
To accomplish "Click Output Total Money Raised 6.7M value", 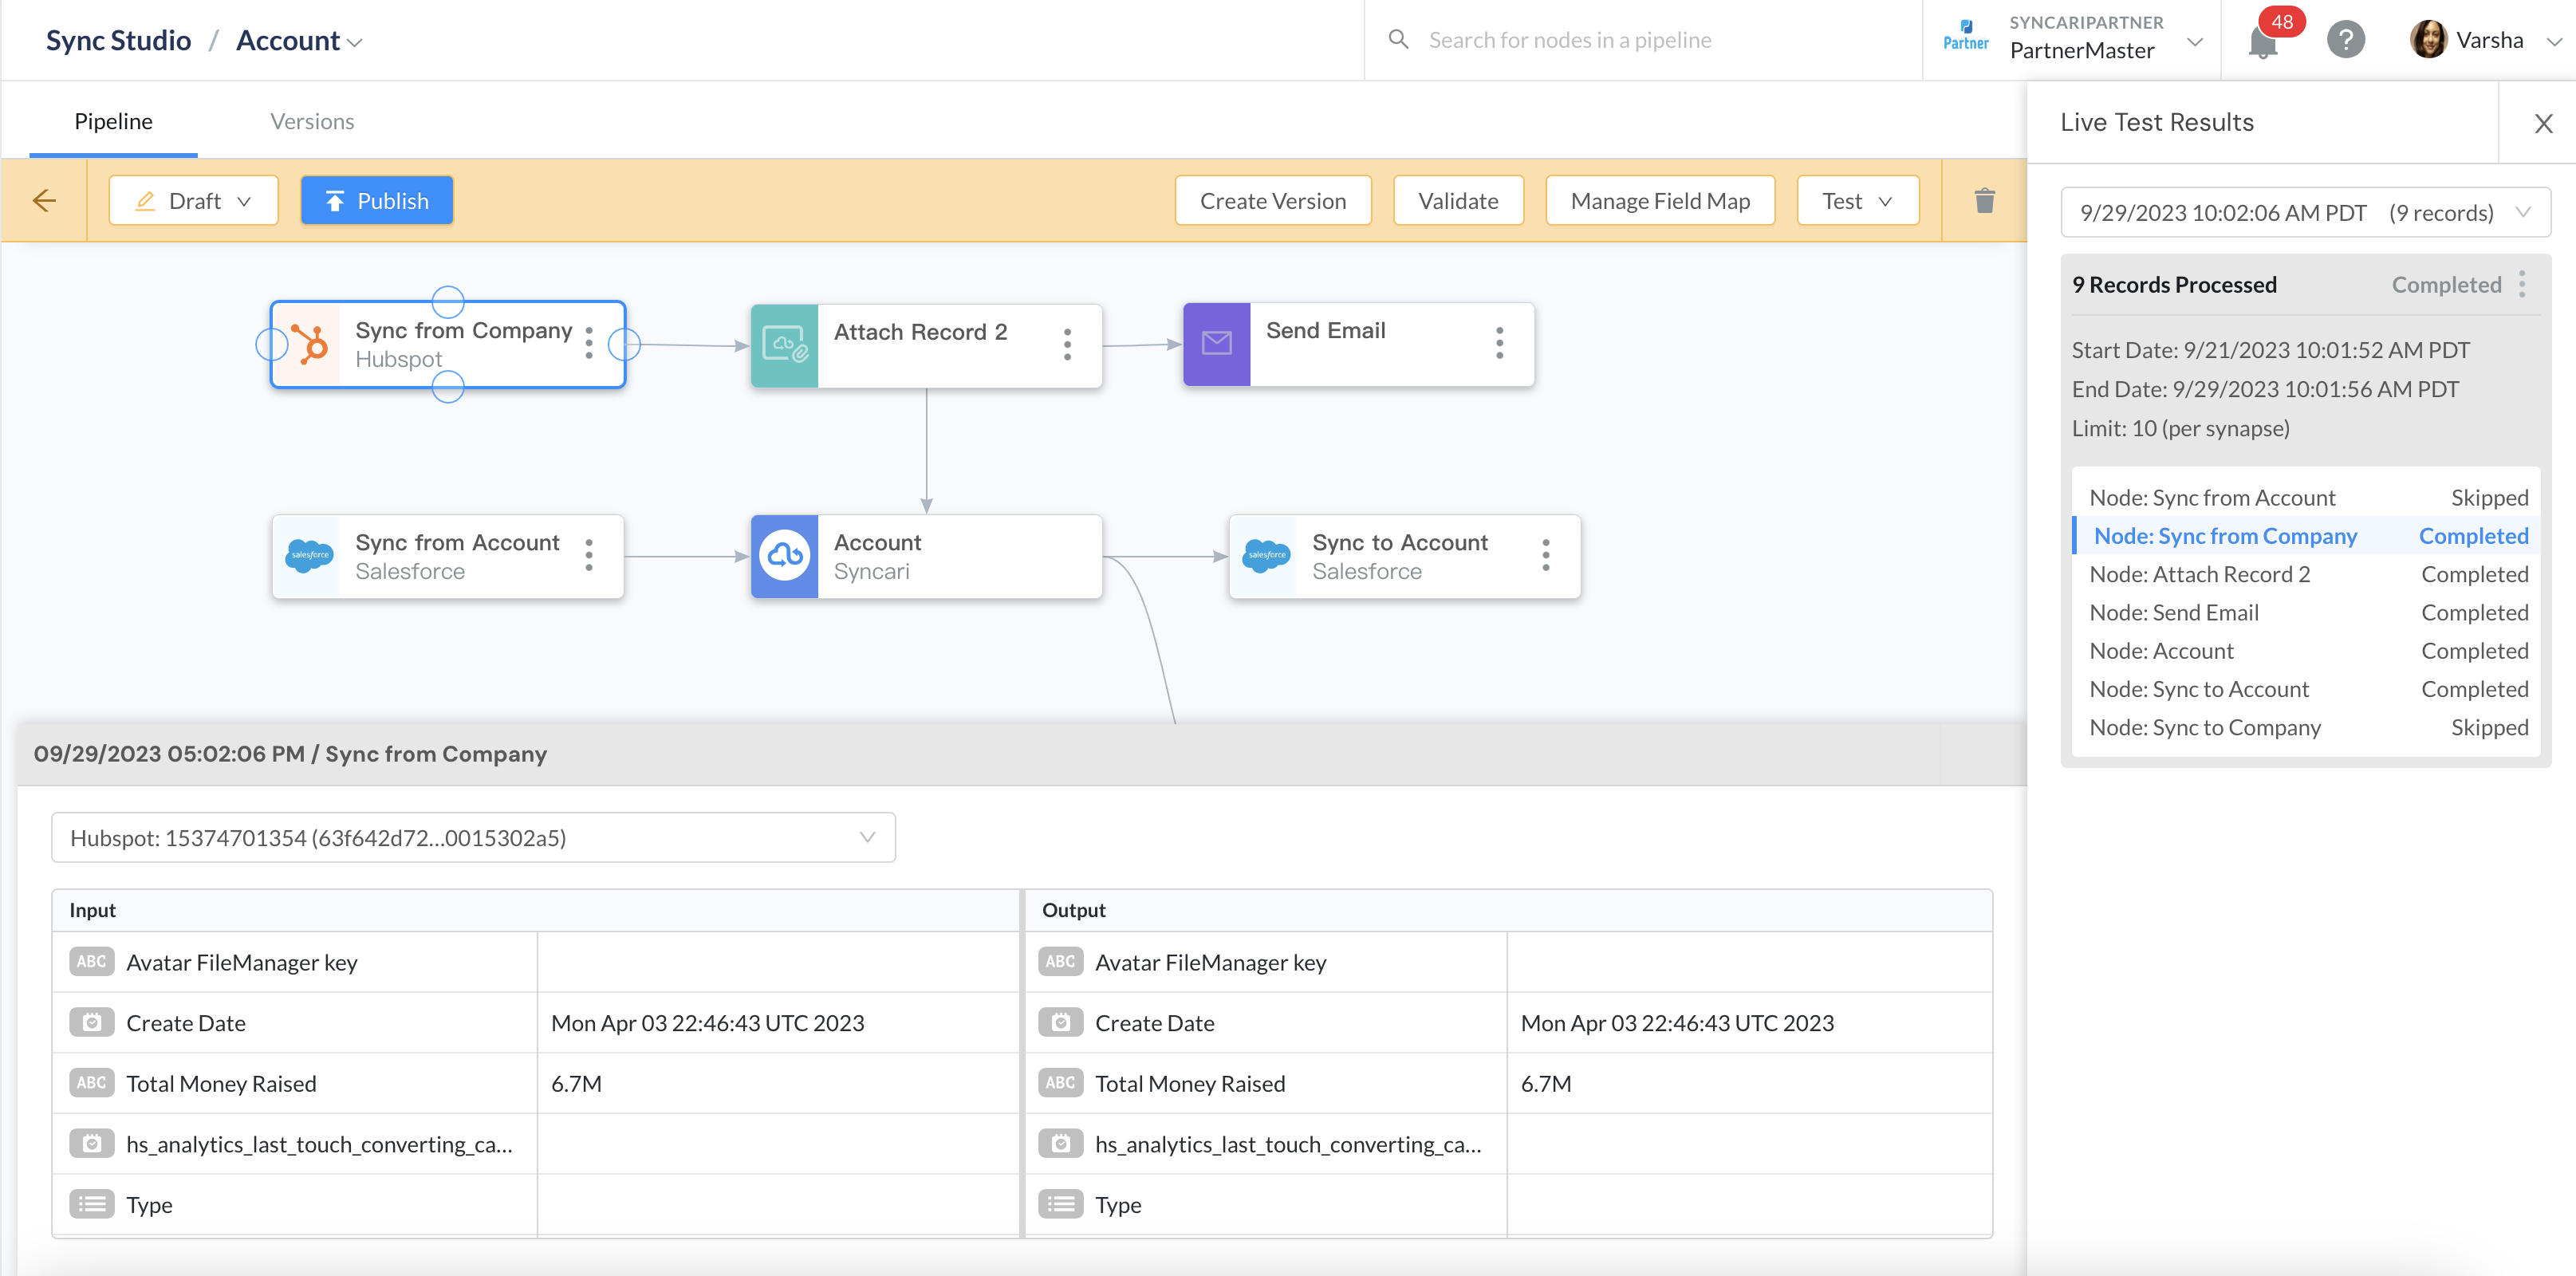I will coord(1546,1083).
